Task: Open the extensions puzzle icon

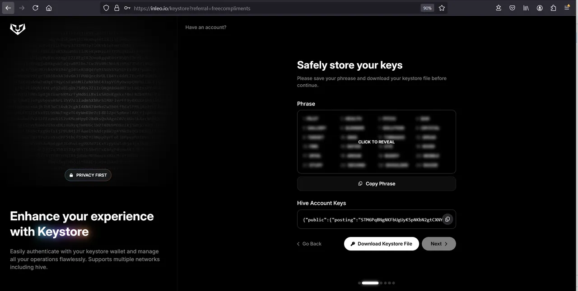Action: pos(553,8)
